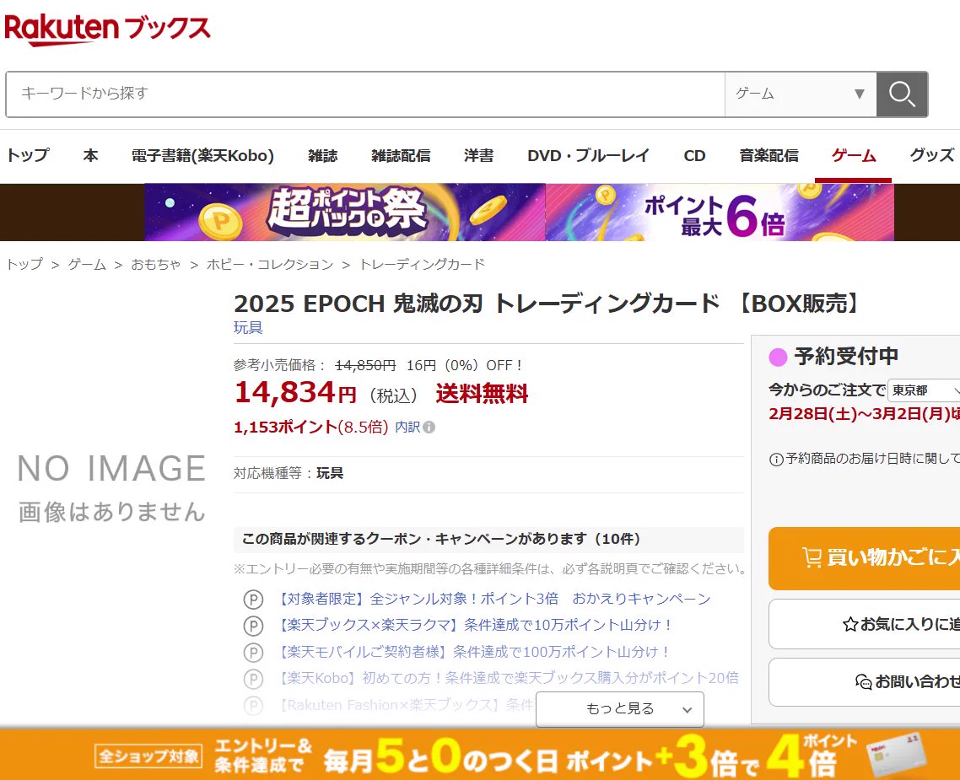Open 【楽天モバイルご契約者様】 campaign link

(472, 652)
